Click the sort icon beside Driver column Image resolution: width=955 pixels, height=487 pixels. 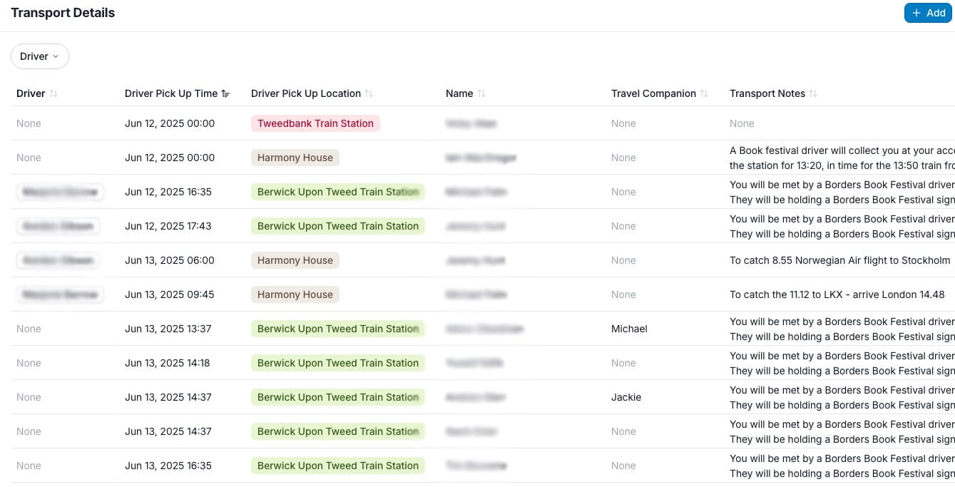coord(53,93)
